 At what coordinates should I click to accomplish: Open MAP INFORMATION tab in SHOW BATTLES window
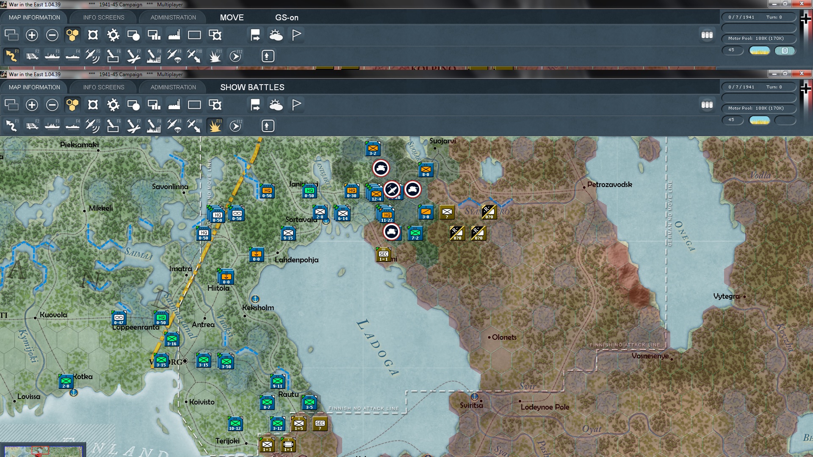coord(34,87)
